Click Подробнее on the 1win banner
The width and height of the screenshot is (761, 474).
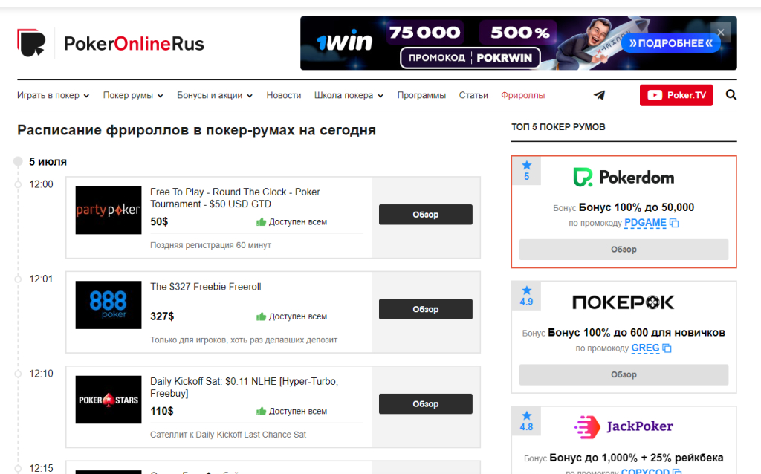[x=671, y=43]
